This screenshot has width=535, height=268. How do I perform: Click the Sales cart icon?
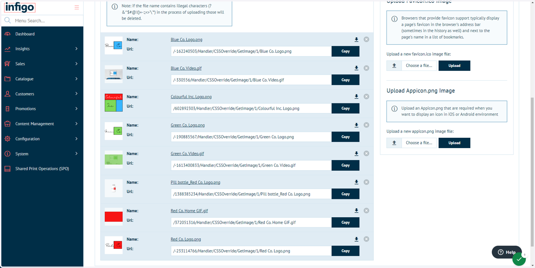(8, 64)
